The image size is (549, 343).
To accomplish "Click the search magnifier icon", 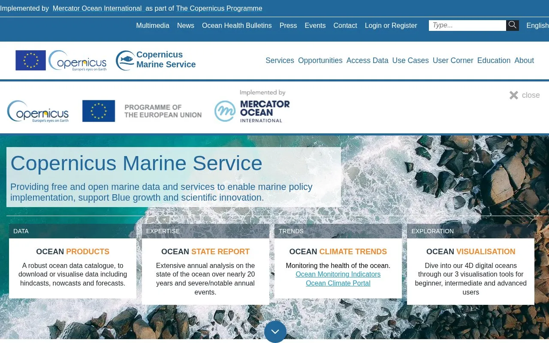I will click(x=513, y=25).
